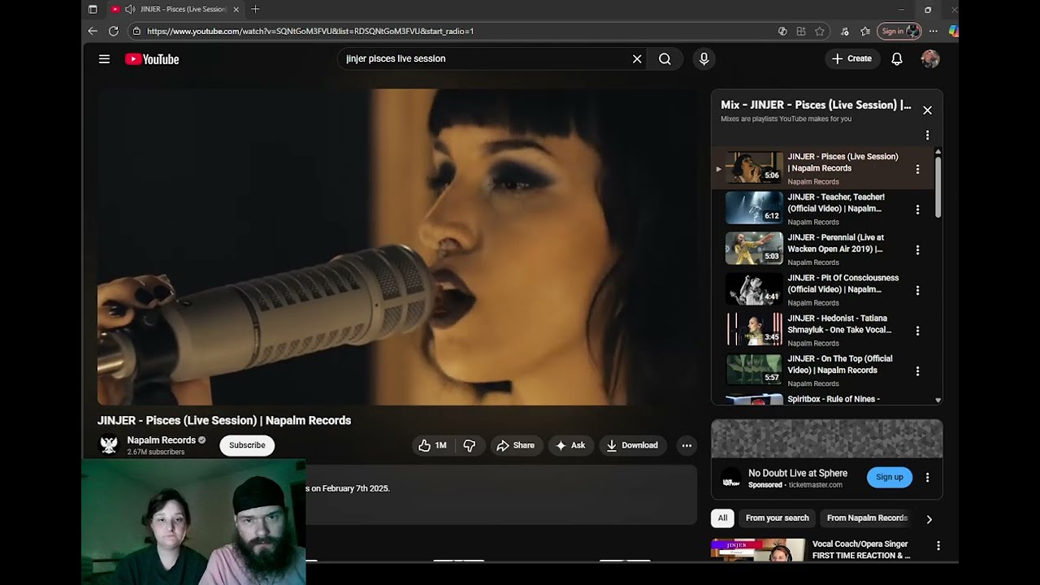The width and height of the screenshot is (1040, 585).
Task: Open a new browser tab
Action: (255, 9)
